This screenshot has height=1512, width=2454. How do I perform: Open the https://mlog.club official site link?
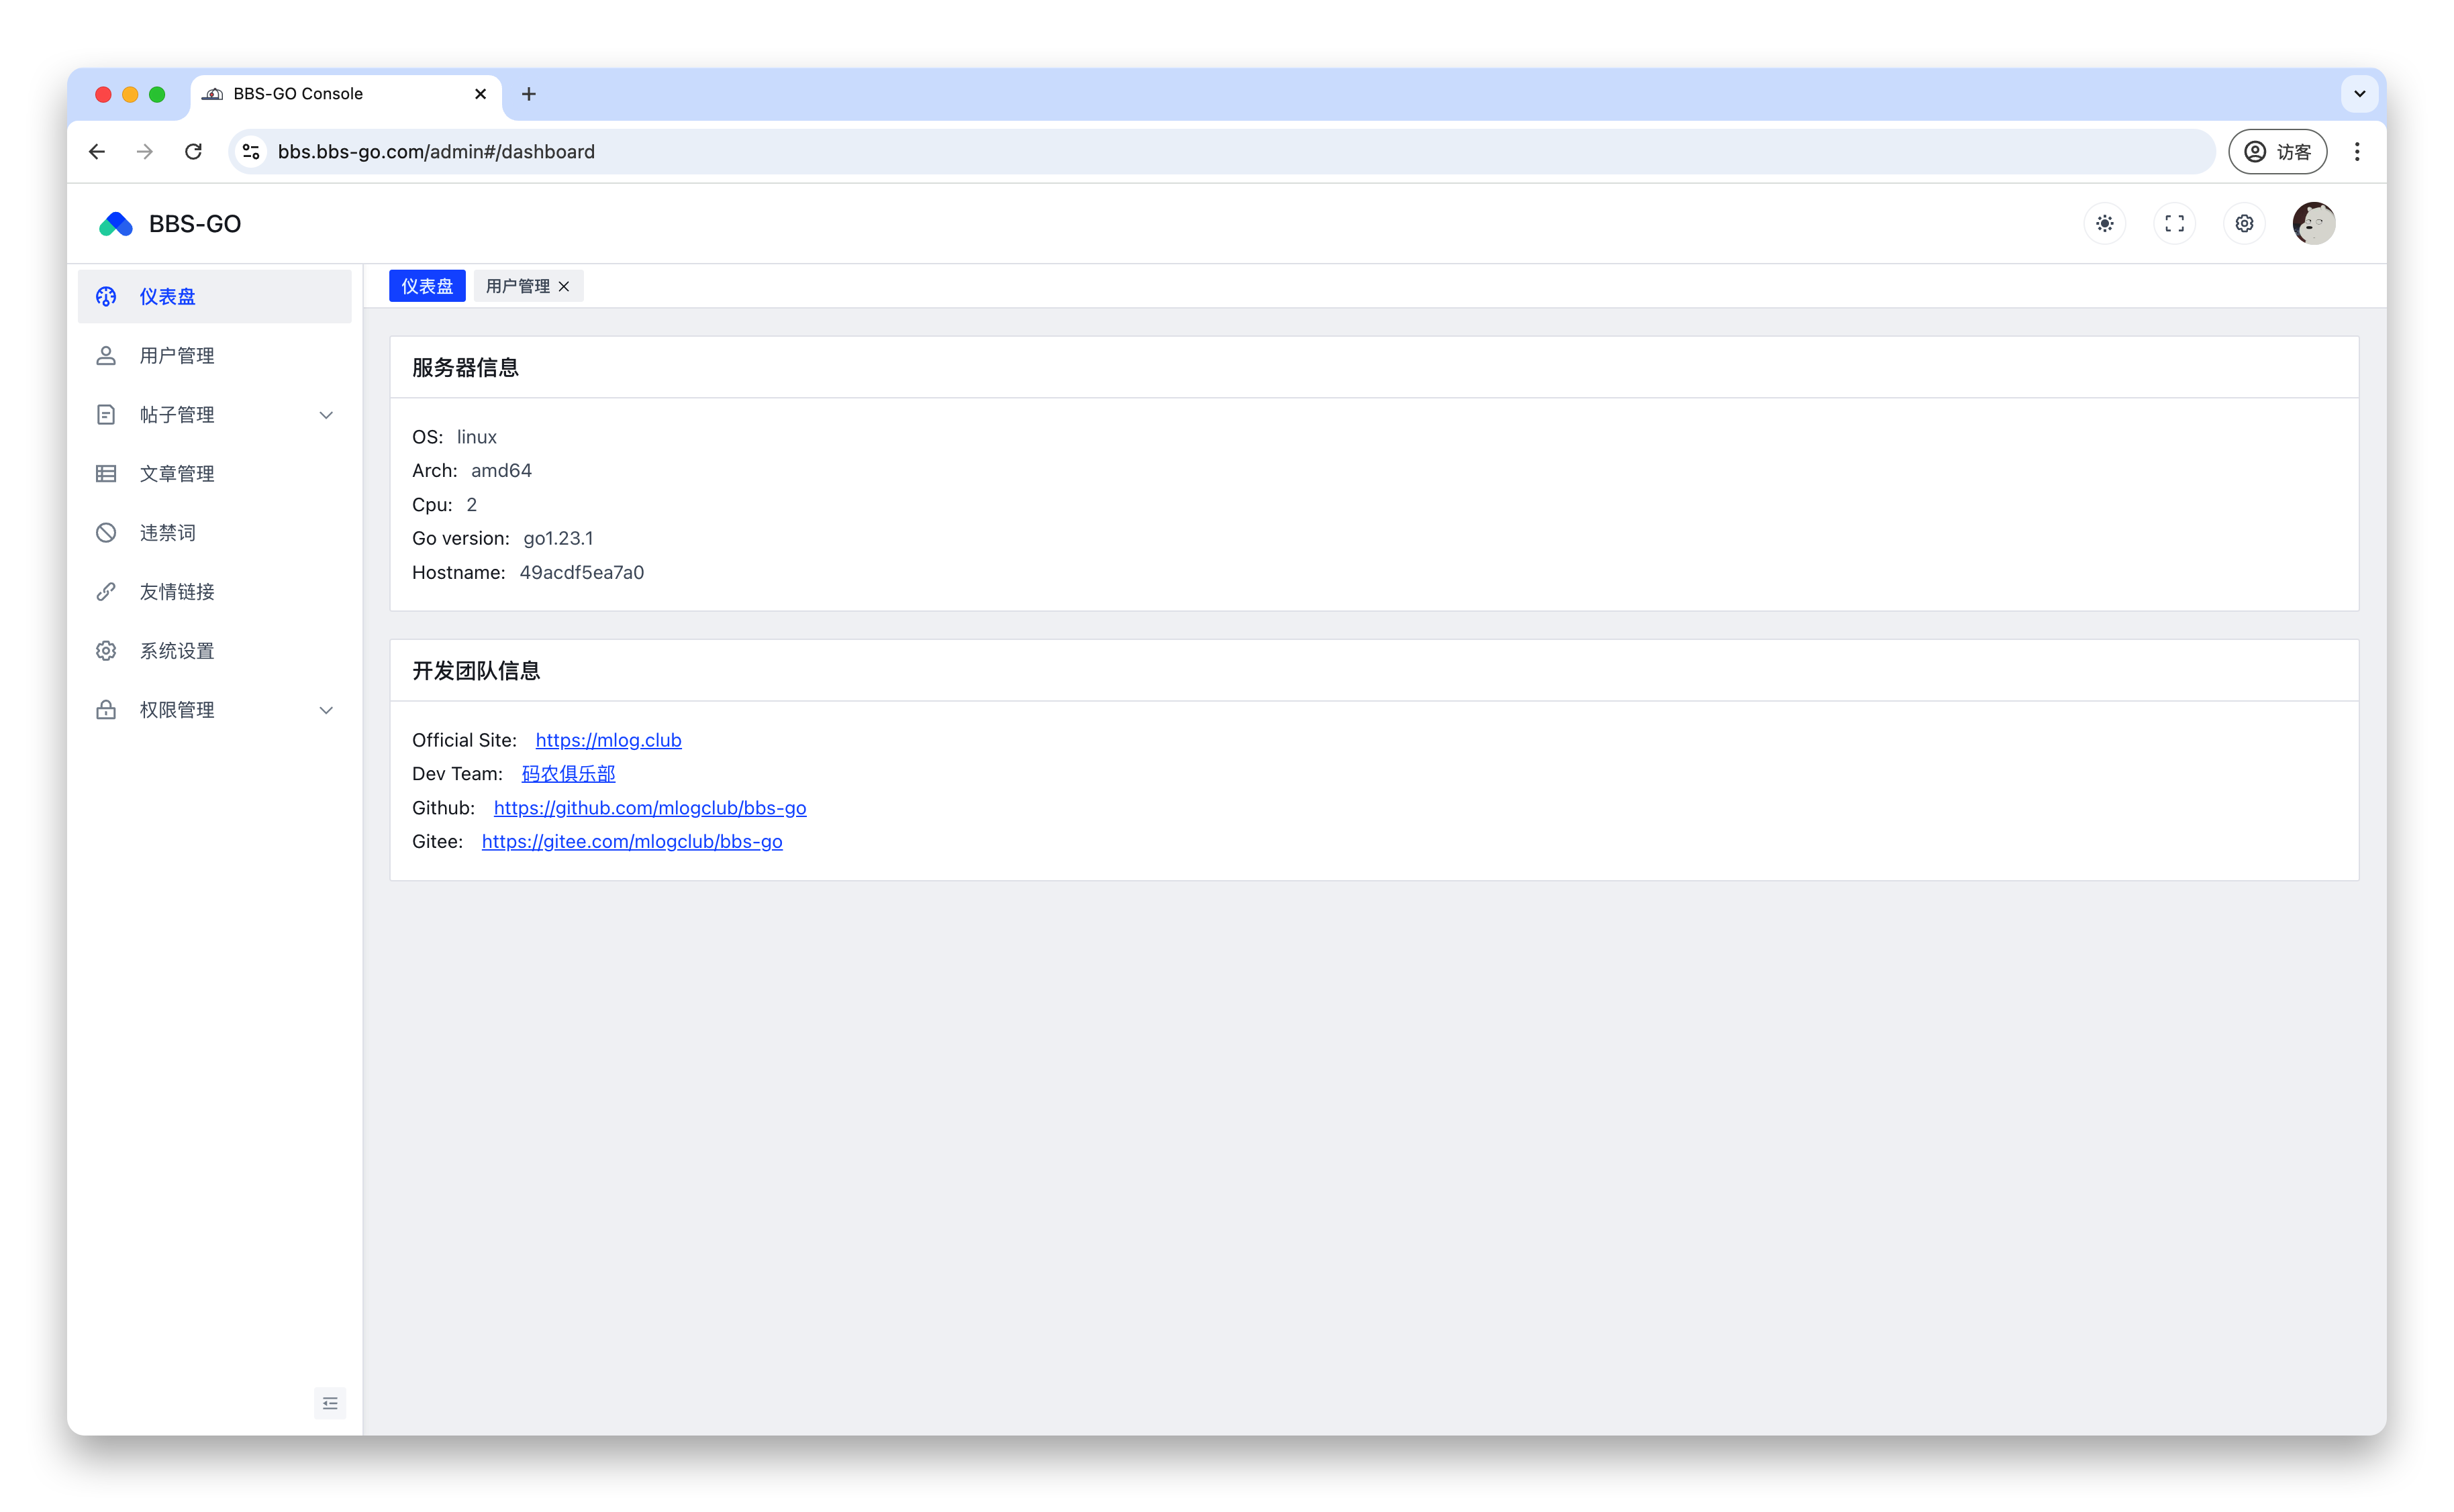(x=608, y=740)
